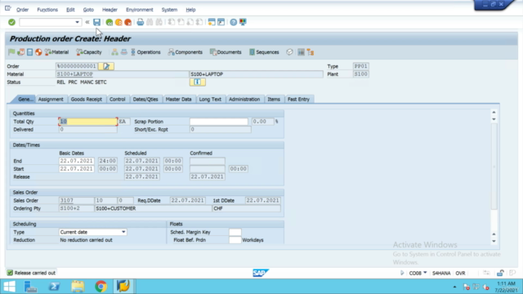Click the red Cancel icon
This screenshot has width=523, height=294.
point(127,22)
